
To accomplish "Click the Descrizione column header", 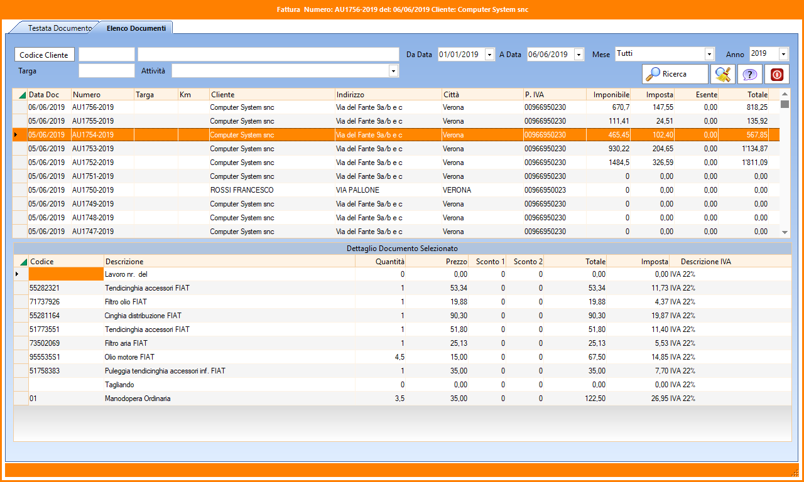I will pyautogui.click(x=229, y=261).
